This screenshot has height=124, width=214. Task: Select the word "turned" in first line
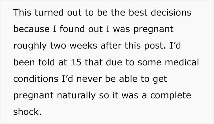(x=49, y=13)
